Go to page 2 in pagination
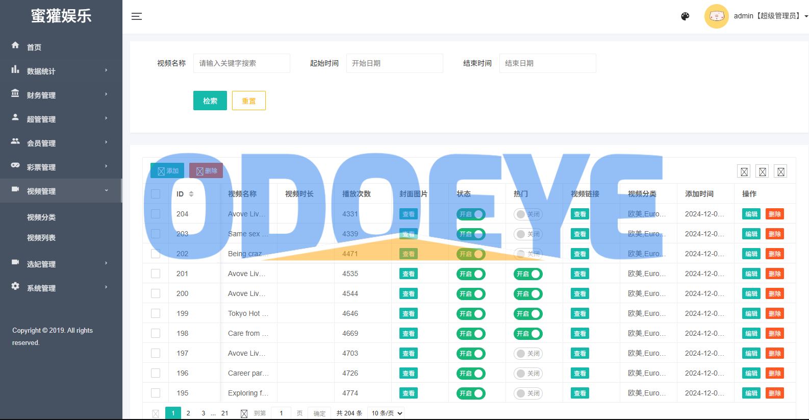Screen dimensions: 809x420 coord(188,413)
